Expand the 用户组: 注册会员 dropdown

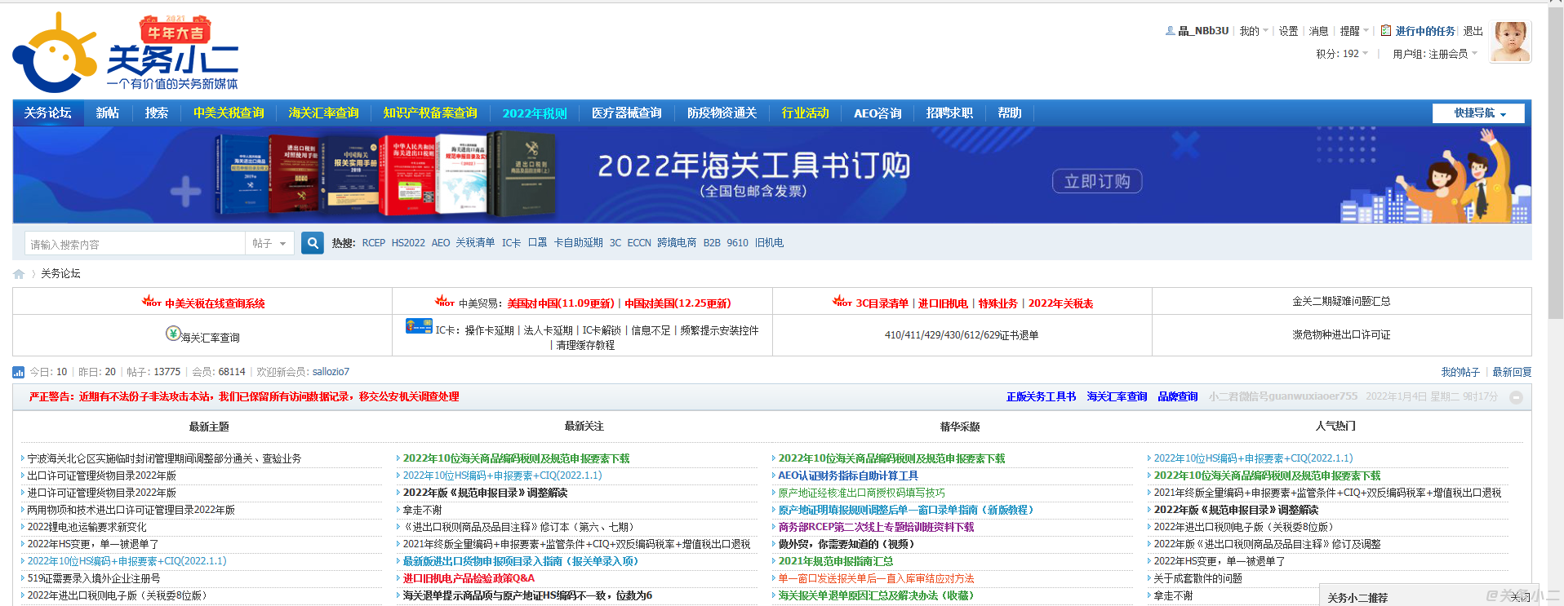click(x=1435, y=54)
